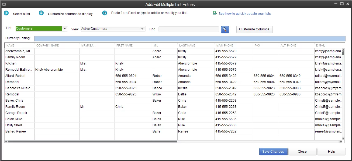Viewport: 352px width, 161px height.
Task: Click the step 1 'Select a list' icon
Action: coord(6,13)
